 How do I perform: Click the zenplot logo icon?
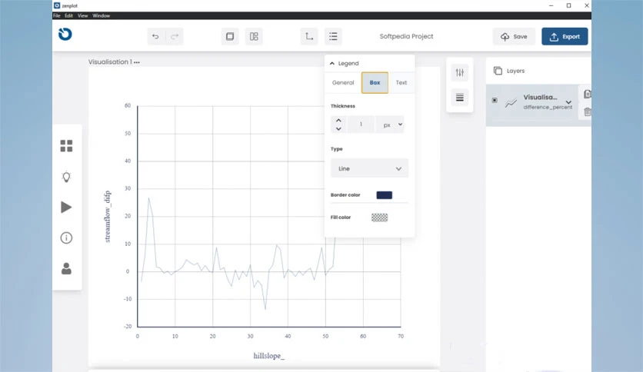point(65,34)
